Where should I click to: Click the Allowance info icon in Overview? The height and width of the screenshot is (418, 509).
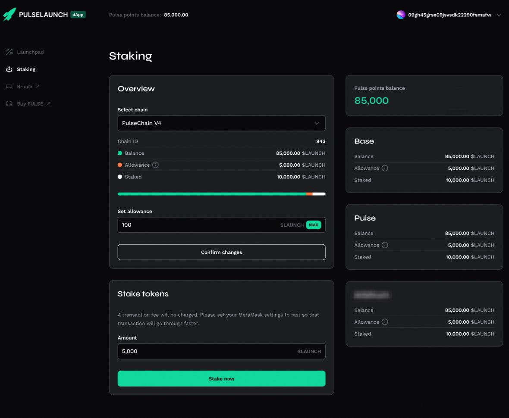[154, 165]
